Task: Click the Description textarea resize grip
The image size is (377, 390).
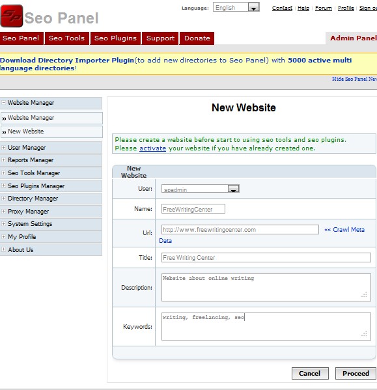Action: (365, 295)
